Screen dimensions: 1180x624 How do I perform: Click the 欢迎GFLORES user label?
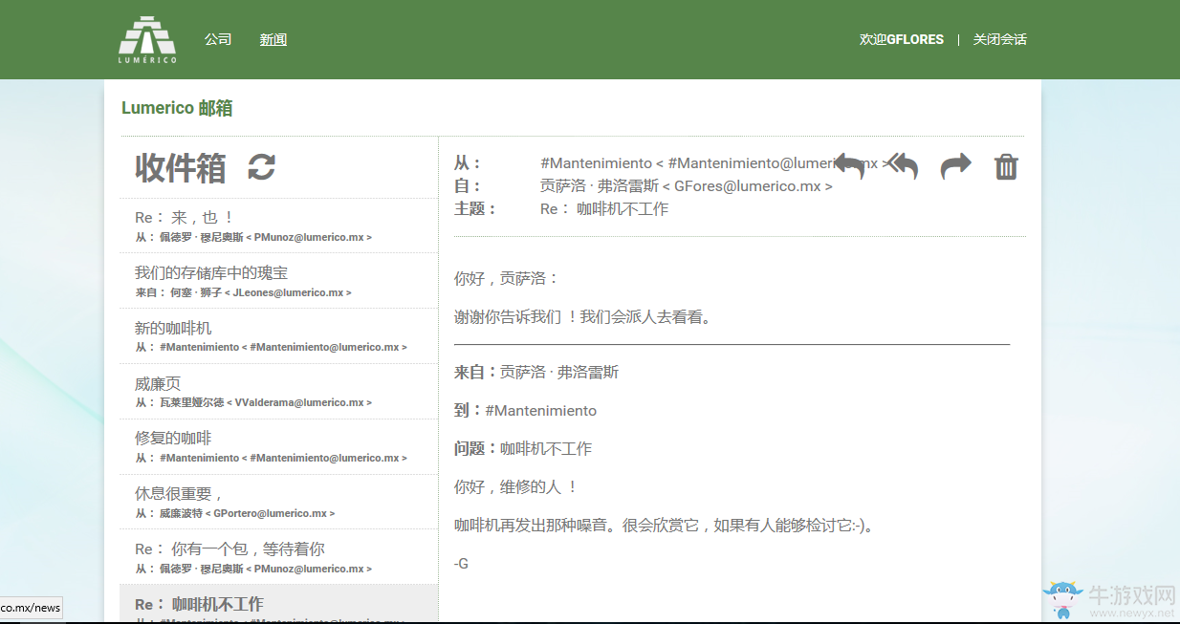(x=901, y=39)
